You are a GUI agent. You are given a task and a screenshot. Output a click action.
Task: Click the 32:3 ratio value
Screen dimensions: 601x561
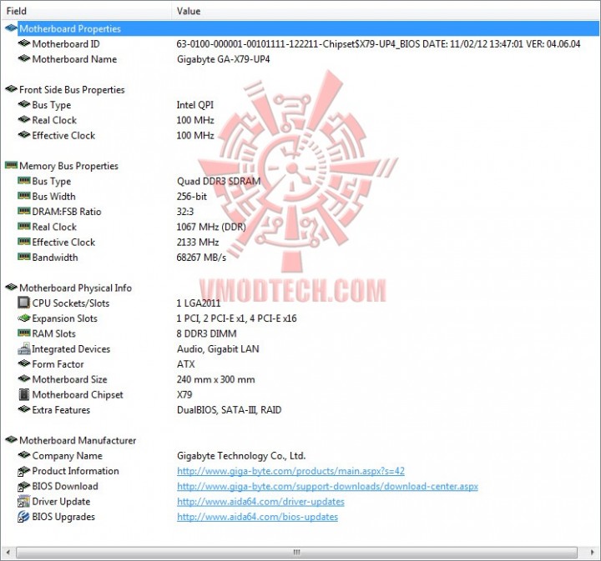pos(185,212)
